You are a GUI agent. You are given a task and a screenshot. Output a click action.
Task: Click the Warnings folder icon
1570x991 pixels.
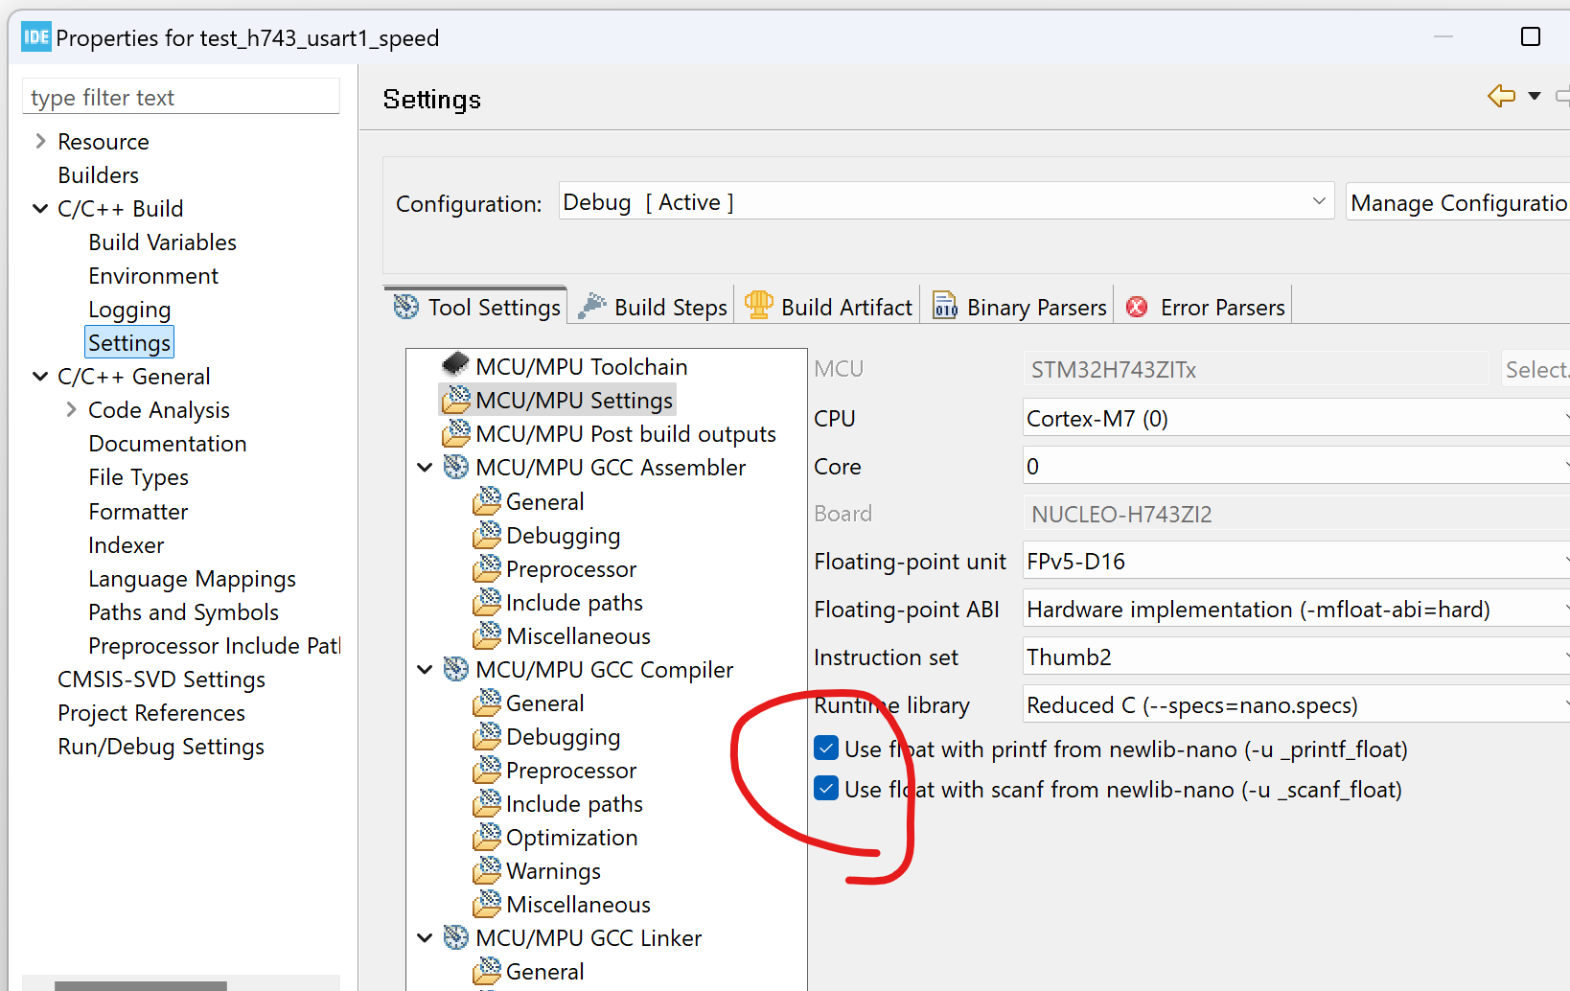click(487, 870)
